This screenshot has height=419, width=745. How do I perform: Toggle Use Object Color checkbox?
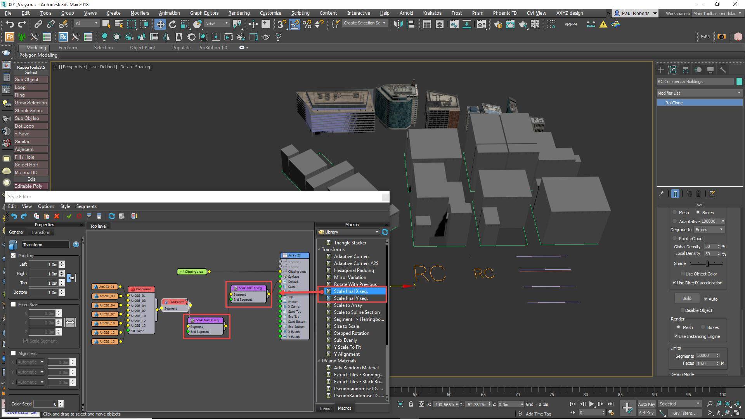tap(683, 274)
